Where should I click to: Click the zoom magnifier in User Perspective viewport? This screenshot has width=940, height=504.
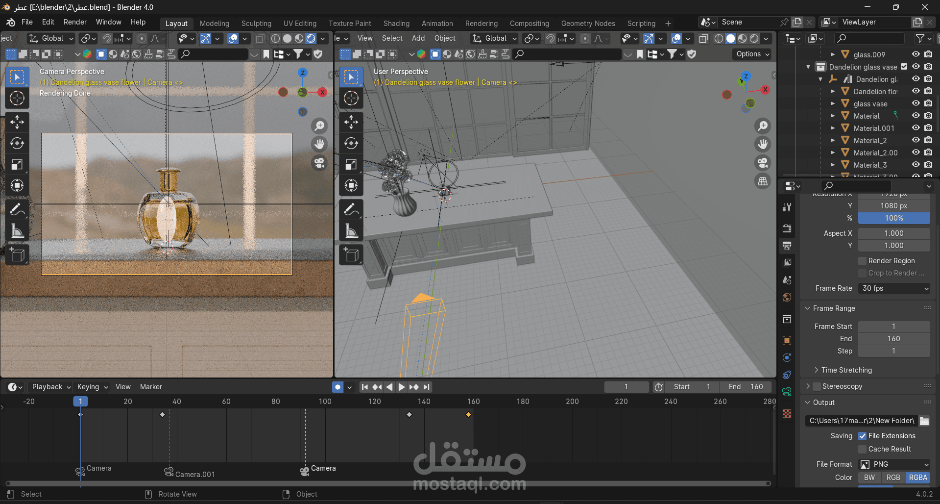tap(763, 126)
